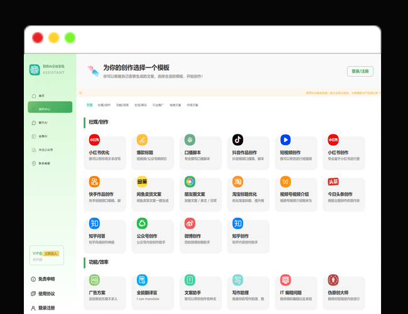Switch to the 全部 category tab
Screen dimensions: 408x314
tap(89, 105)
